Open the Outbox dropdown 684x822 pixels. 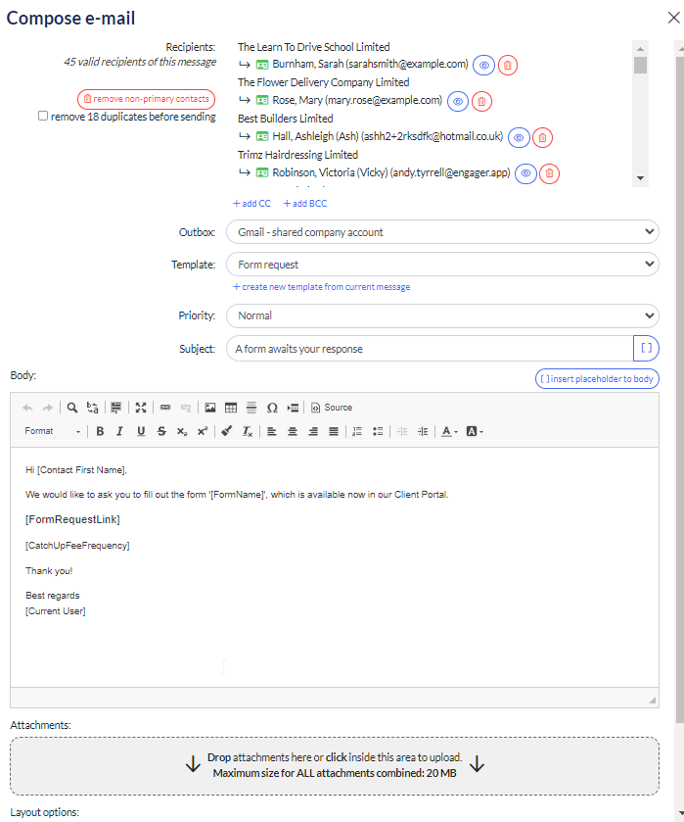[442, 232]
